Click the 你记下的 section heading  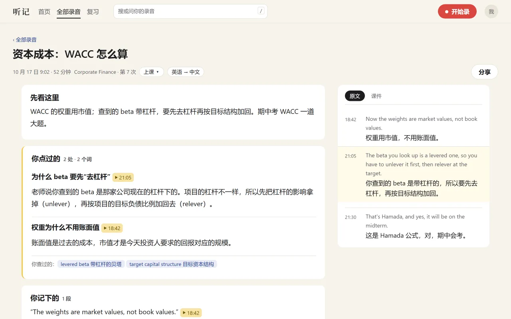45,298
